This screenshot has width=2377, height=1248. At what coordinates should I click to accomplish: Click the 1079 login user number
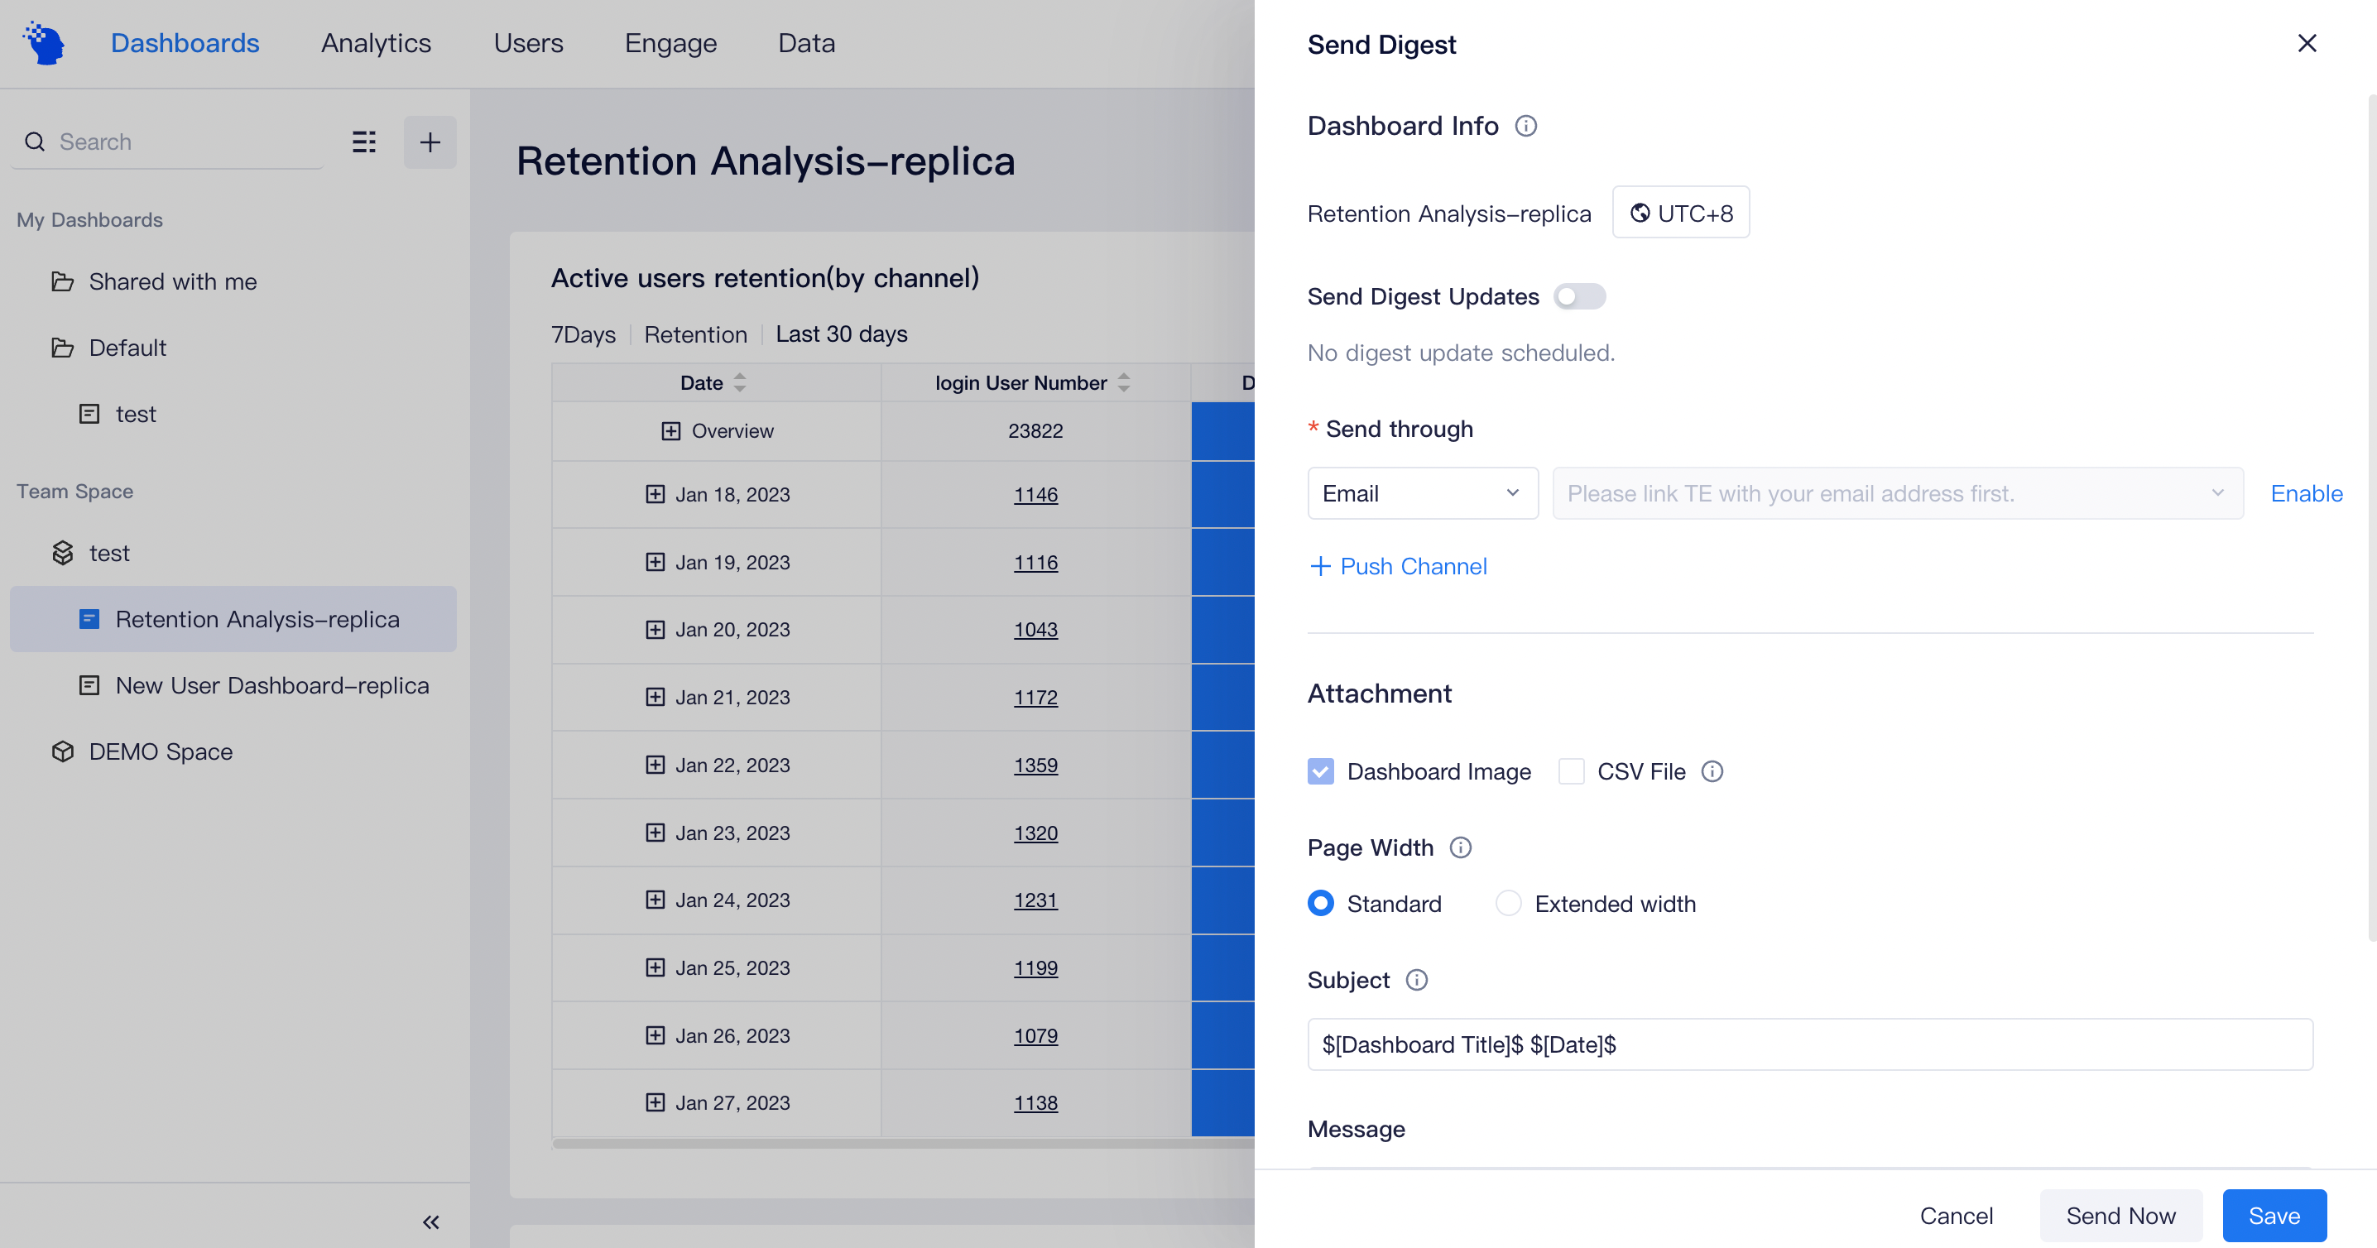[1035, 1035]
